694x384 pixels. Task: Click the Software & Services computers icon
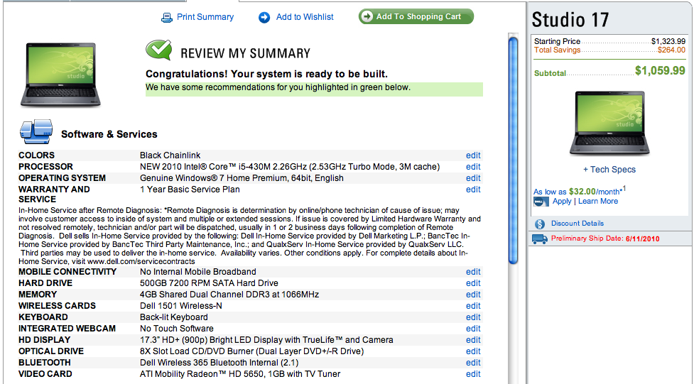click(x=36, y=131)
